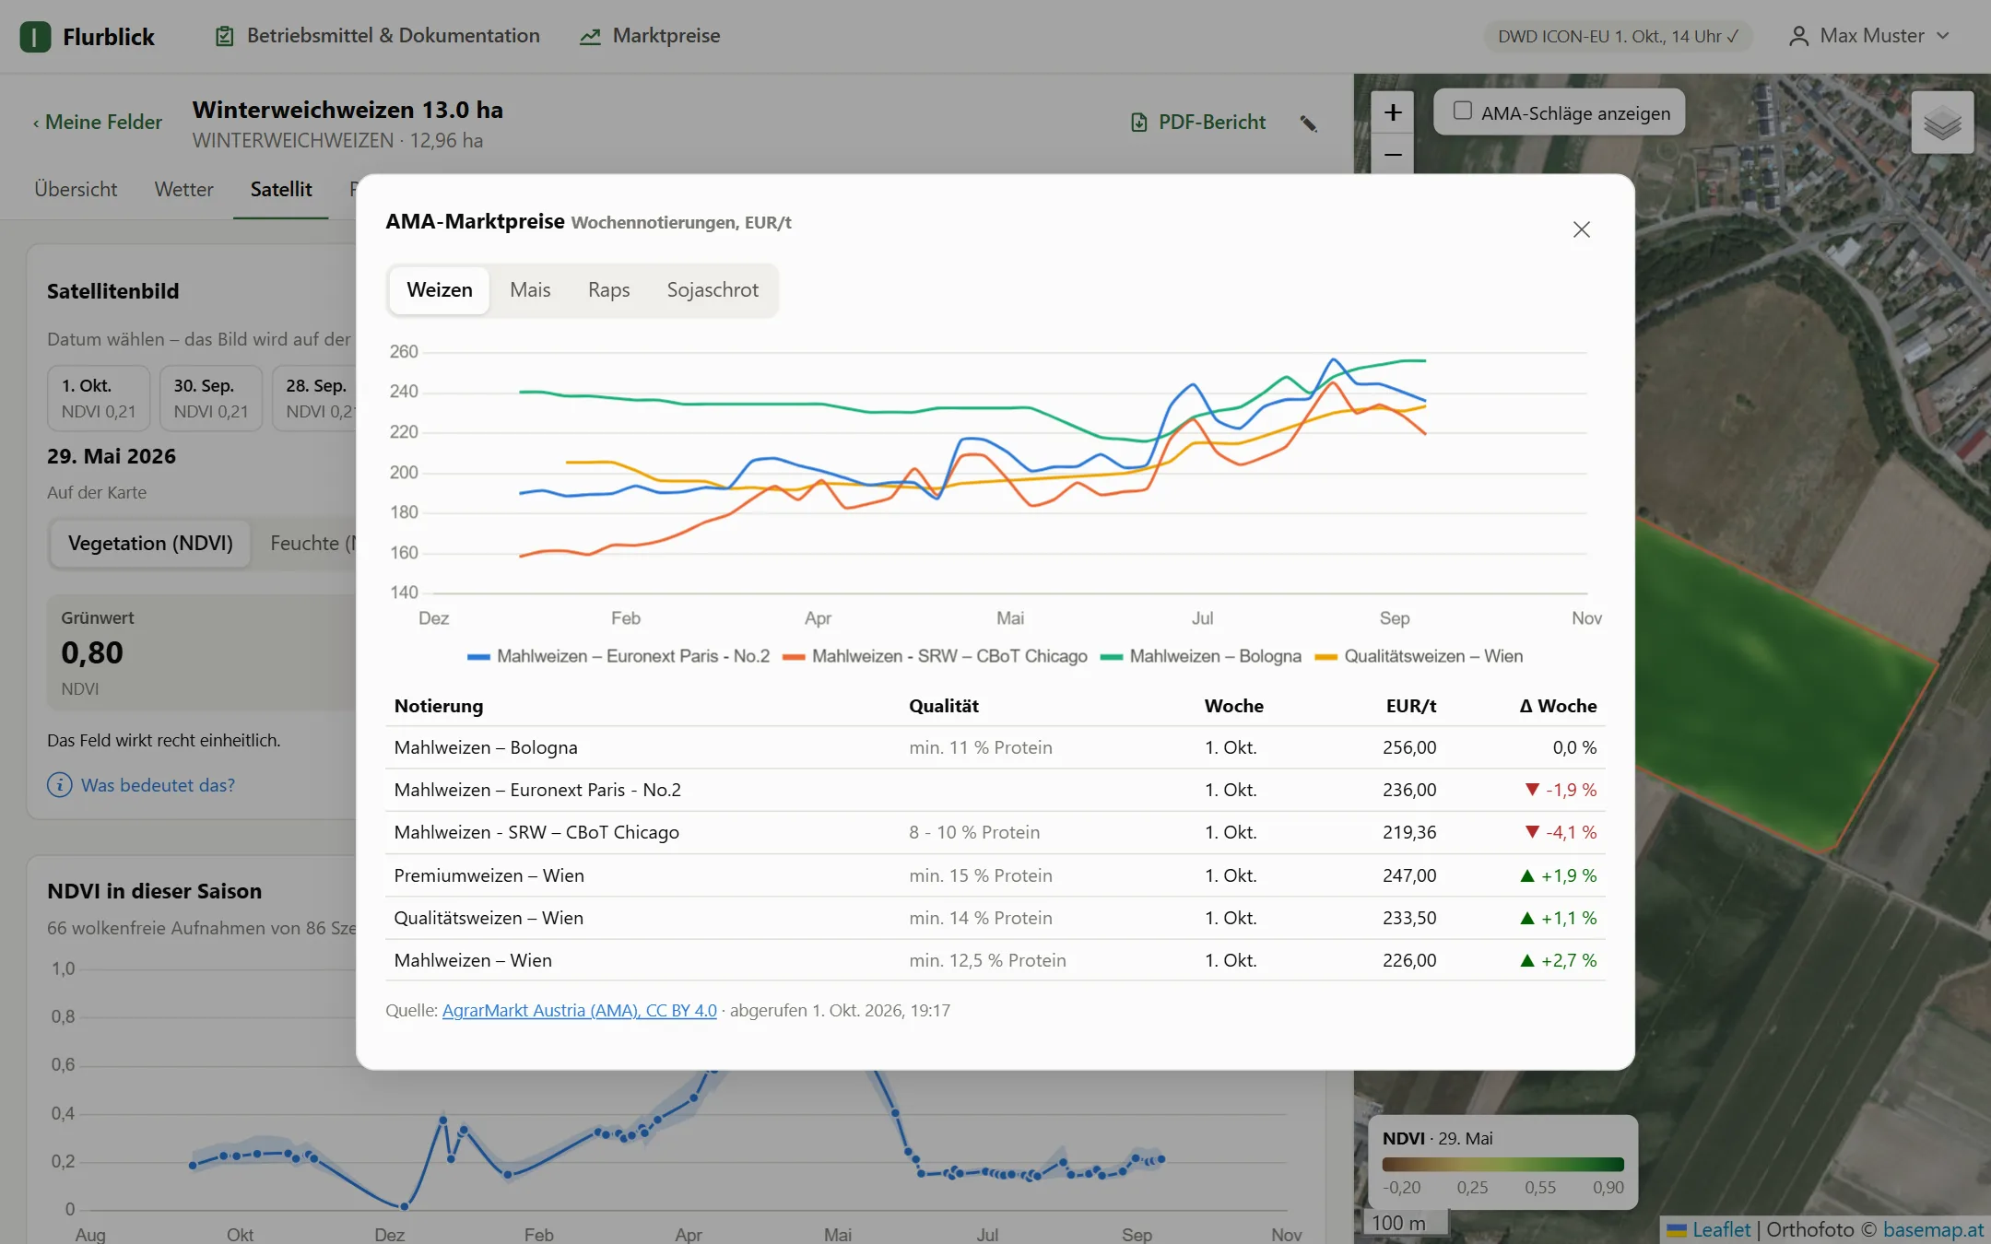Open the Leaflet attribution link
Image resolution: width=1991 pixels, height=1244 pixels.
(x=1721, y=1230)
